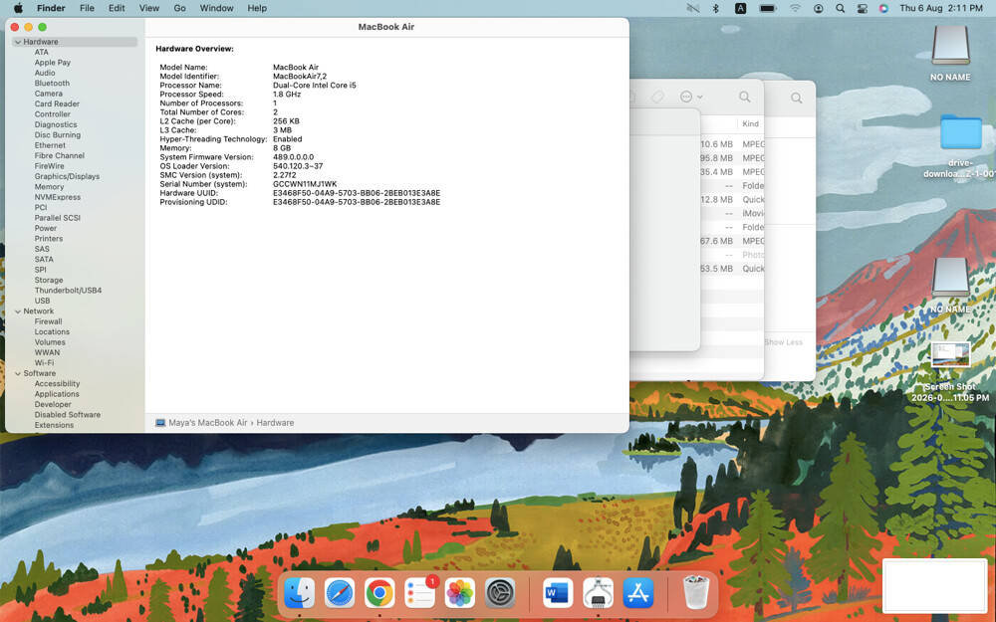
Task: Select Wi-Fi under Network in sidebar
Action: point(44,363)
